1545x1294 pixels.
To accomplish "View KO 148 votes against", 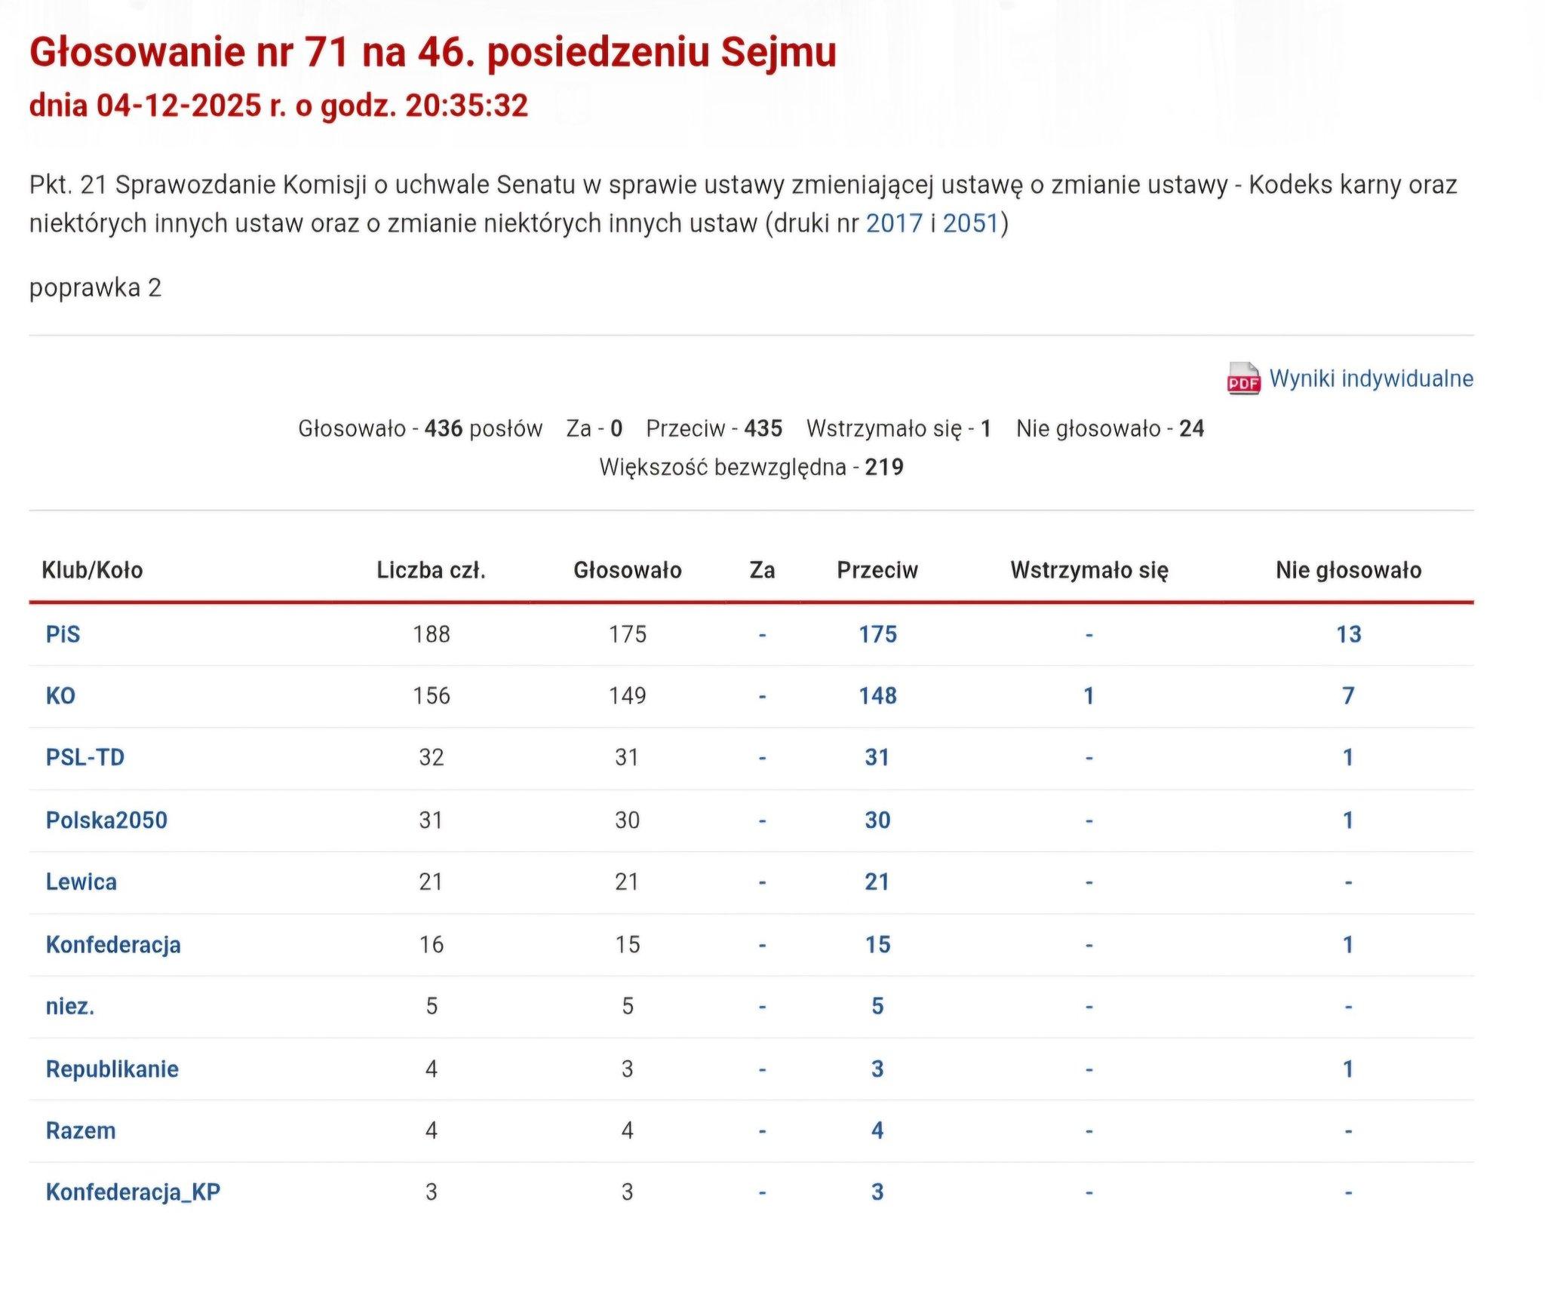I will point(877,695).
